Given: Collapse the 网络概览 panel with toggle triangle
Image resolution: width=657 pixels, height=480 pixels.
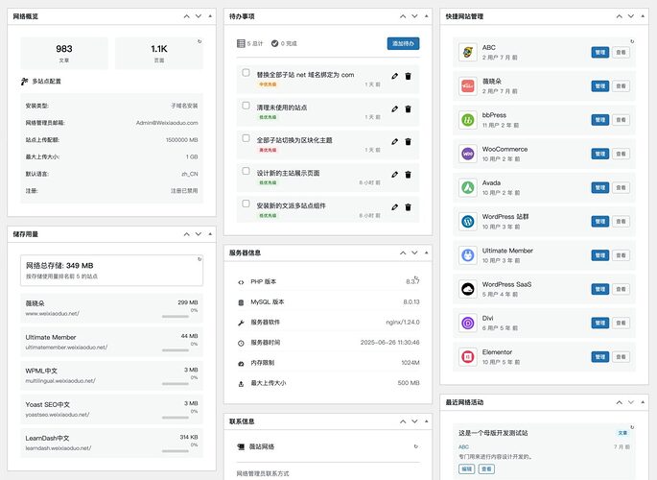Looking at the screenshot, I should [210, 16].
